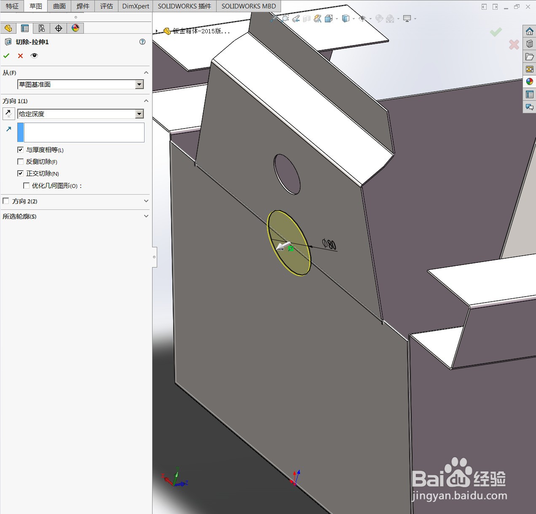The image size is (536, 514).
Task: Switch to the '评估' tab
Action: point(107,6)
